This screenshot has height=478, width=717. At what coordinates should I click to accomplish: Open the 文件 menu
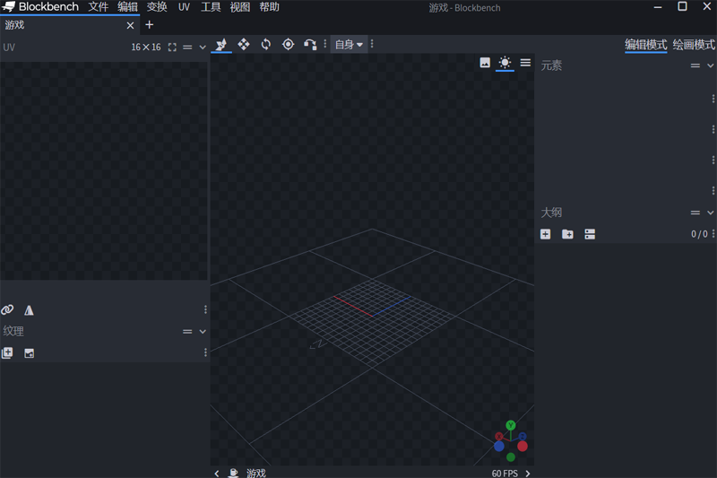tap(98, 7)
